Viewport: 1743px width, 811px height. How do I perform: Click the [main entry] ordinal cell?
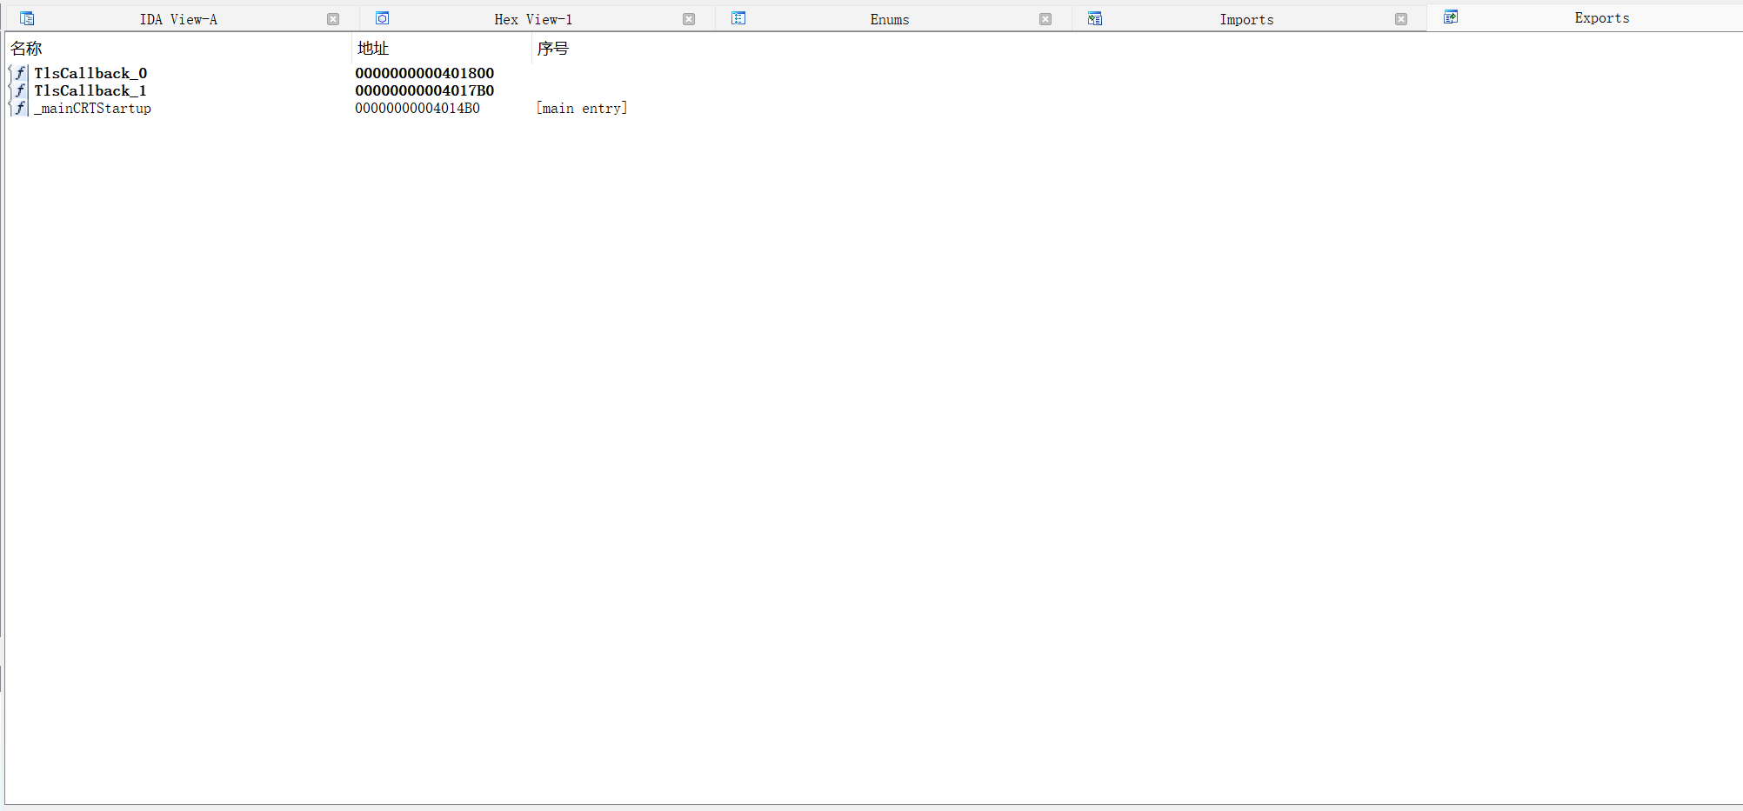(x=582, y=108)
